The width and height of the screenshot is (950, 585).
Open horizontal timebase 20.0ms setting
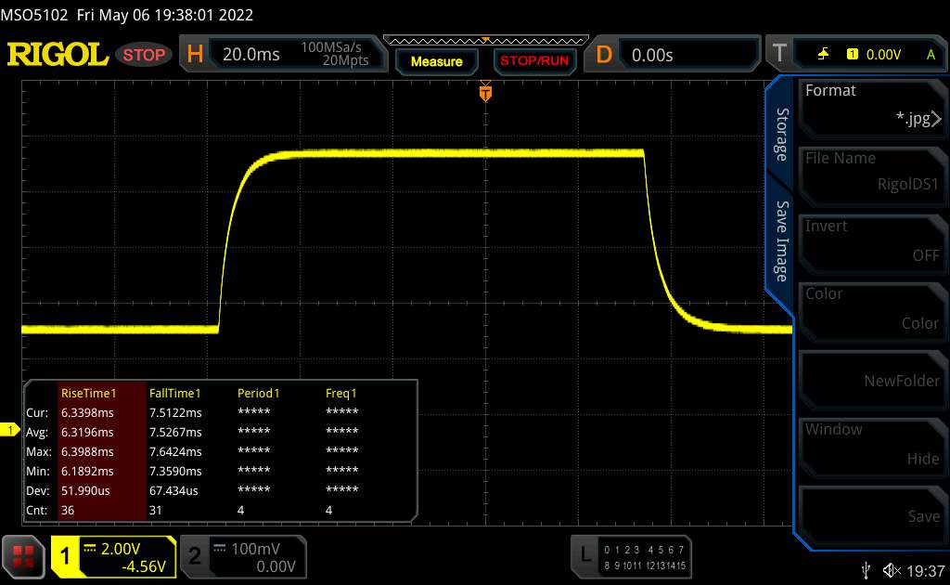[250, 55]
